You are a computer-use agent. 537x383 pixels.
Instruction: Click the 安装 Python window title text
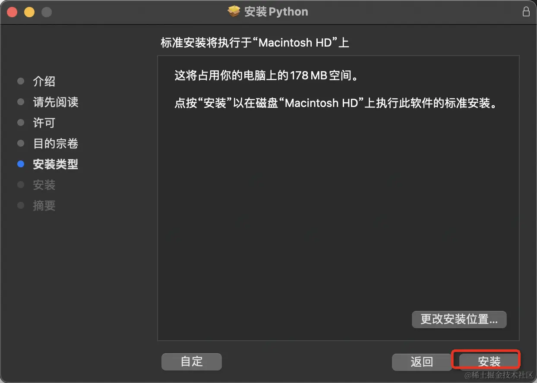point(276,12)
